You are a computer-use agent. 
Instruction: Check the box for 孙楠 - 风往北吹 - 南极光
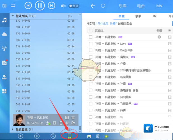tap(90, 57)
